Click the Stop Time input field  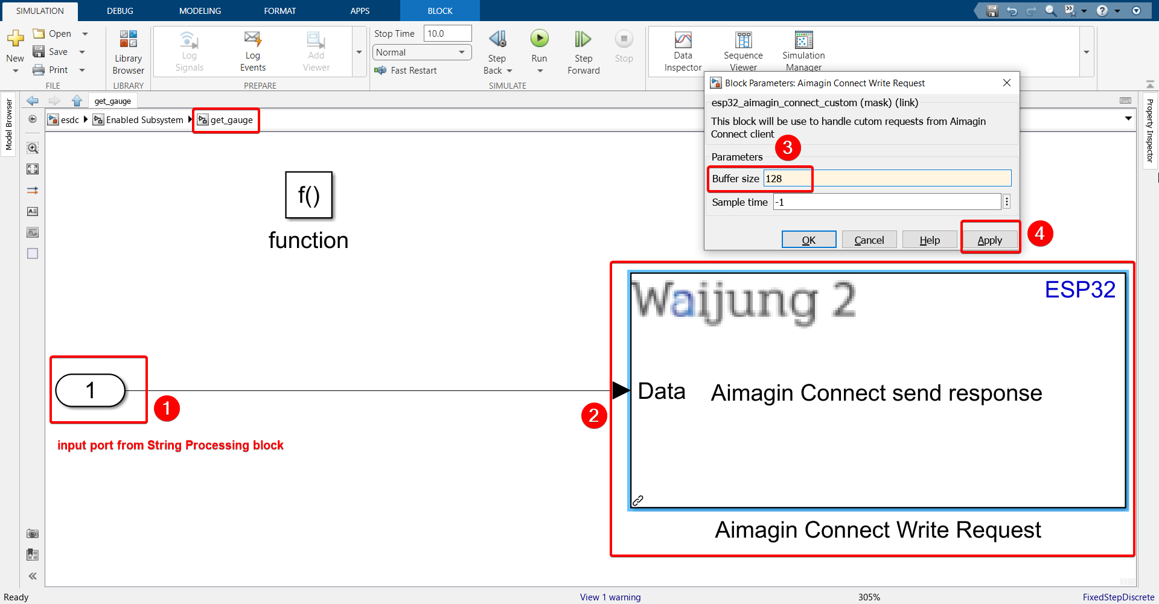click(447, 34)
